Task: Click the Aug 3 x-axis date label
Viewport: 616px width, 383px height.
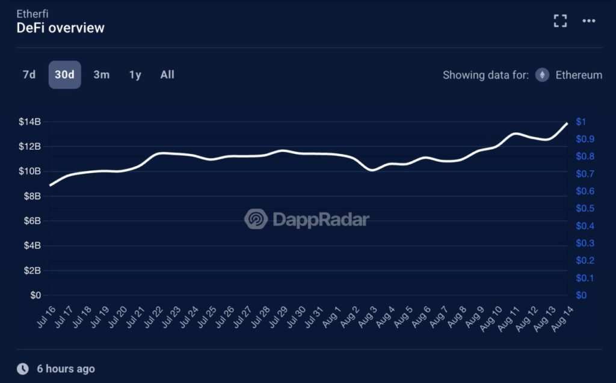Action: (x=367, y=317)
